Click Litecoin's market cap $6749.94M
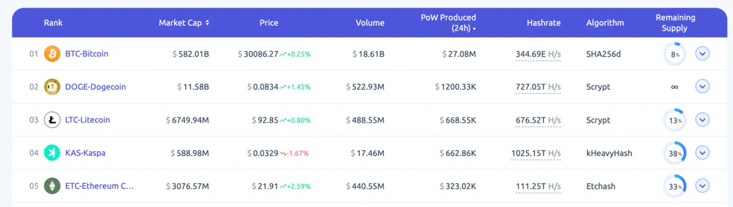This screenshot has height=207, width=733. click(x=187, y=120)
